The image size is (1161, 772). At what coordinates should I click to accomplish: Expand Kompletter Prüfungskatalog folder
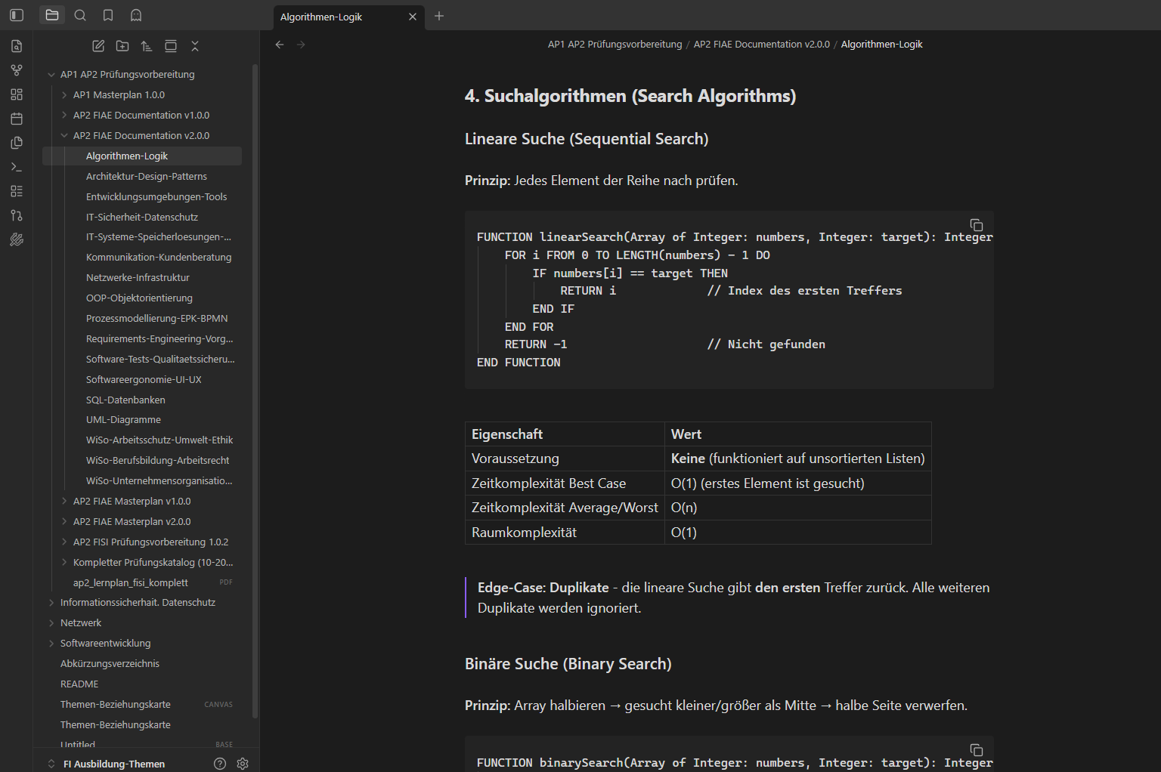click(64, 562)
